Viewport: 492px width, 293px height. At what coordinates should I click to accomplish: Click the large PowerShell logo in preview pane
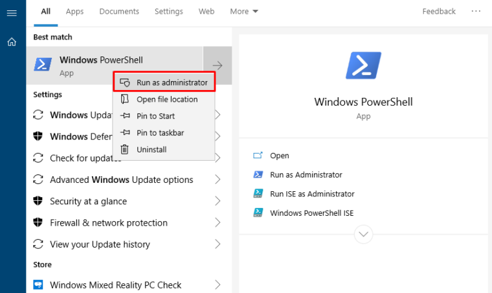tap(363, 65)
